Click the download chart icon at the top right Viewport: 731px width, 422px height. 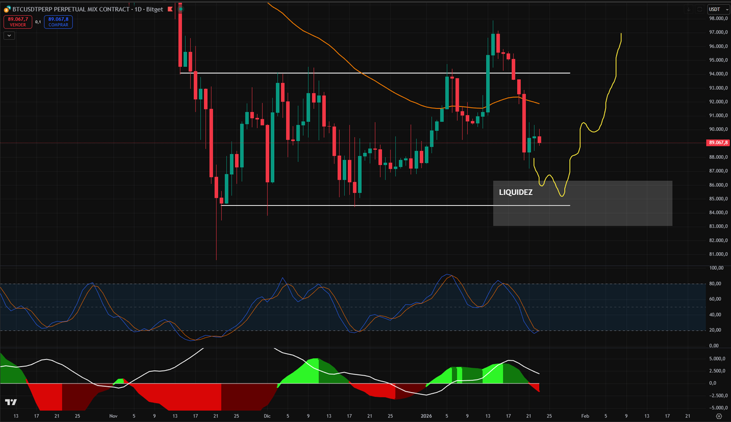pyautogui.click(x=688, y=9)
